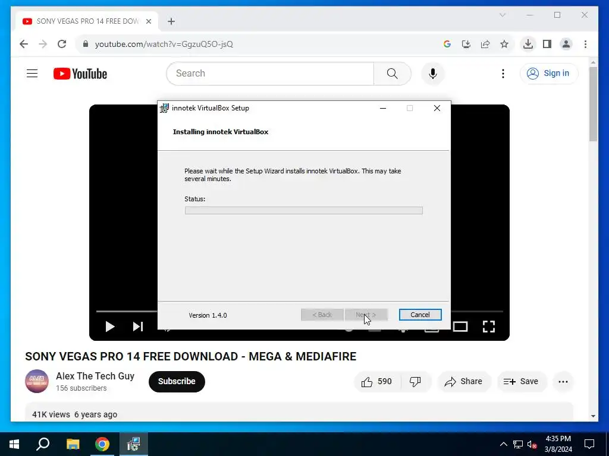Viewport: 609px width, 456px height.
Task: Start voice search with microphone
Action: tap(433, 73)
